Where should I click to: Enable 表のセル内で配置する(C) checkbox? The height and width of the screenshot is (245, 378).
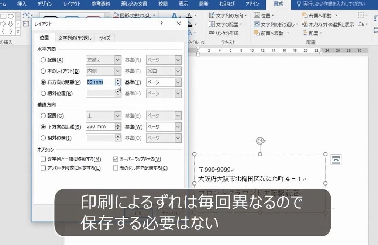[x=116, y=168]
